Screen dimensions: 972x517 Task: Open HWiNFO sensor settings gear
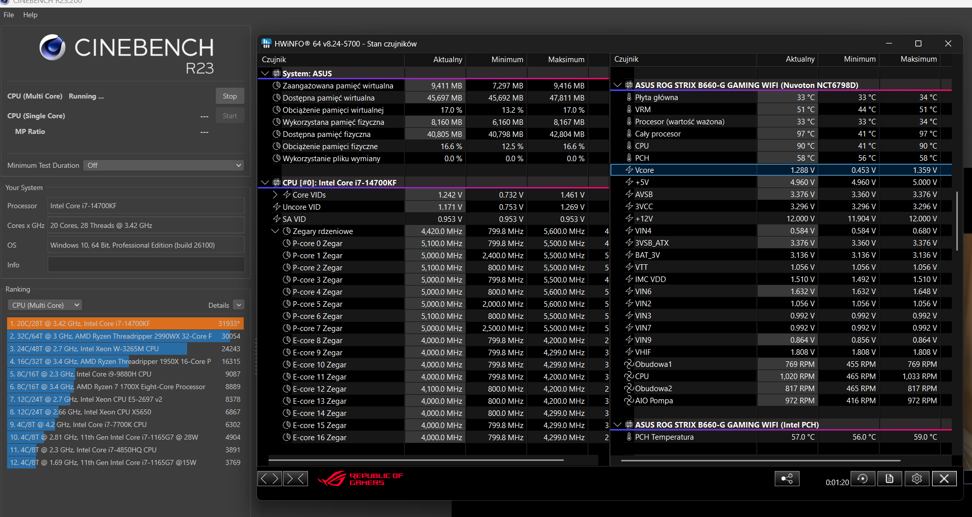(916, 479)
